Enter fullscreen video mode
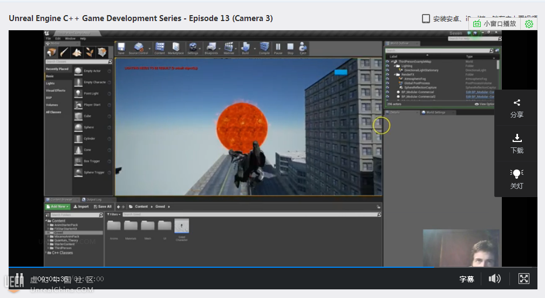Image resolution: width=545 pixels, height=298 pixels. pos(524,279)
